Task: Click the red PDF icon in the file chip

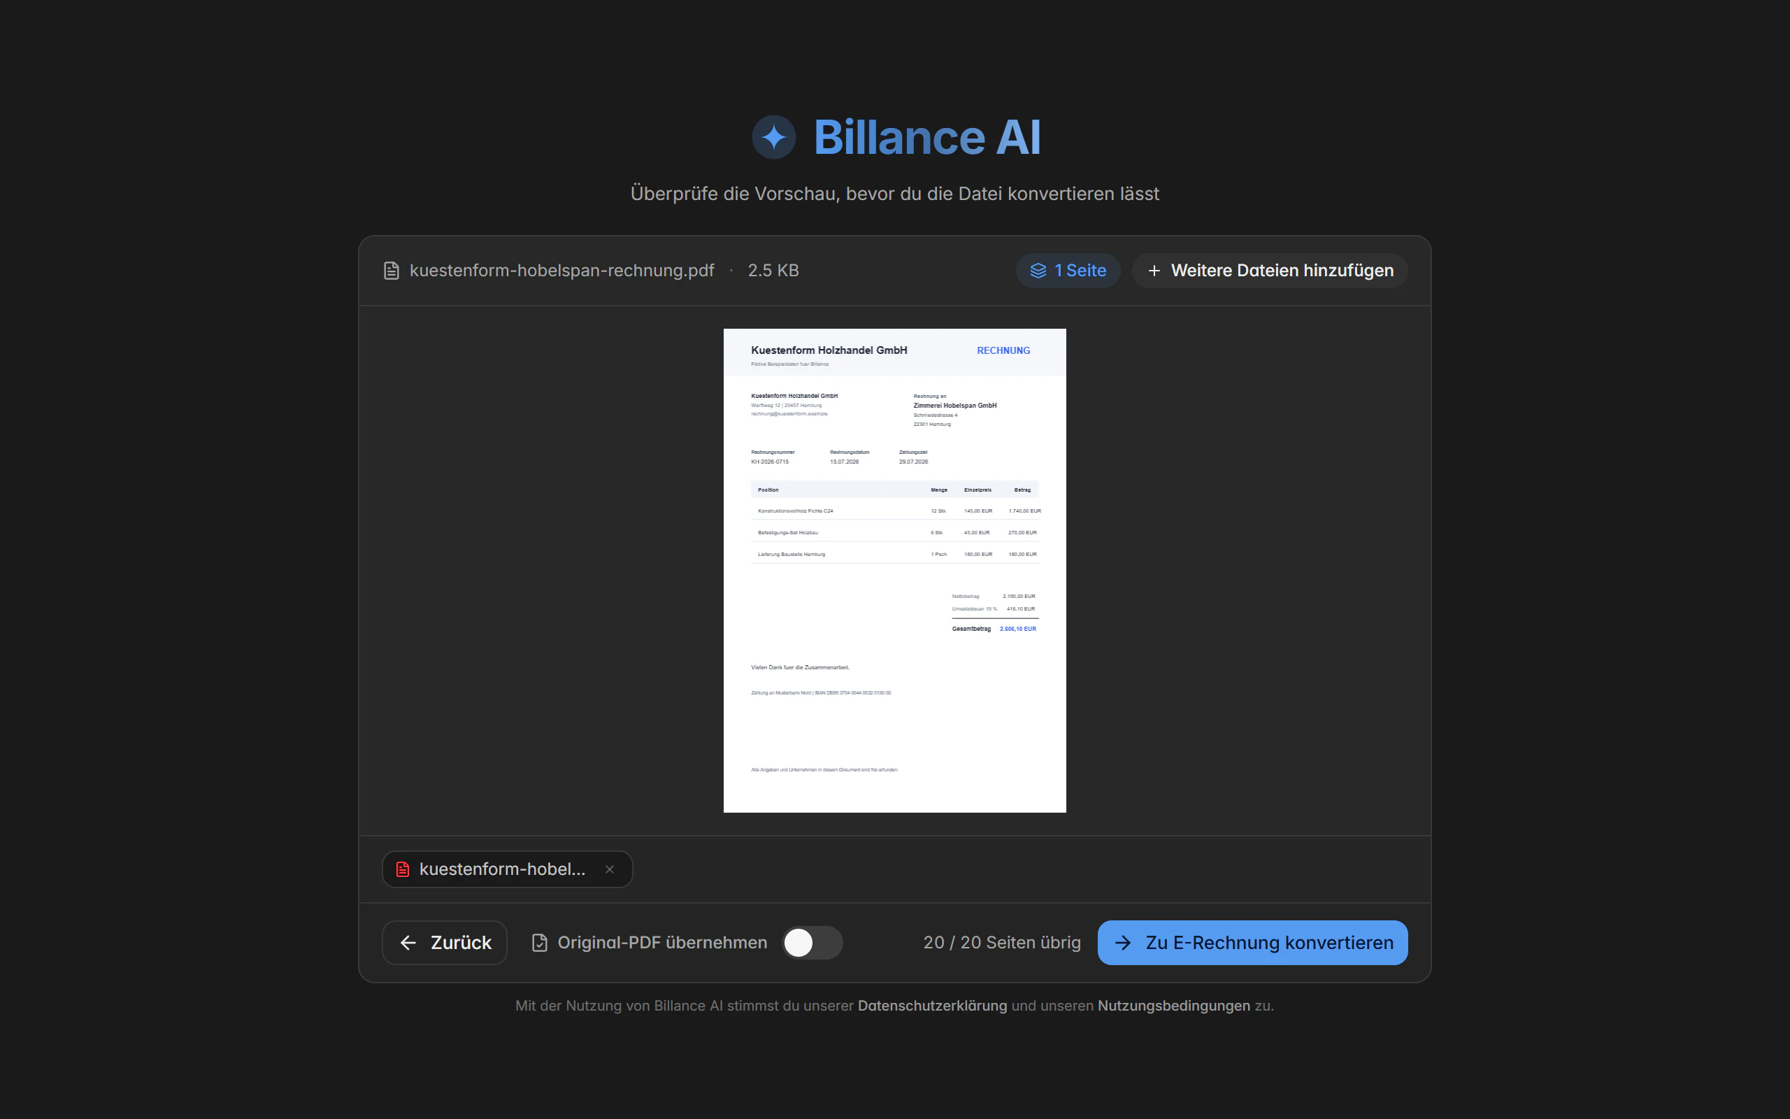Action: click(x=402, y=869)
